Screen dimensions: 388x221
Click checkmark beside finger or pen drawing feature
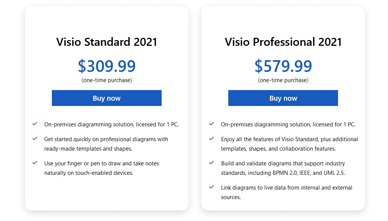pyautogui.click(x=35, y=163)
